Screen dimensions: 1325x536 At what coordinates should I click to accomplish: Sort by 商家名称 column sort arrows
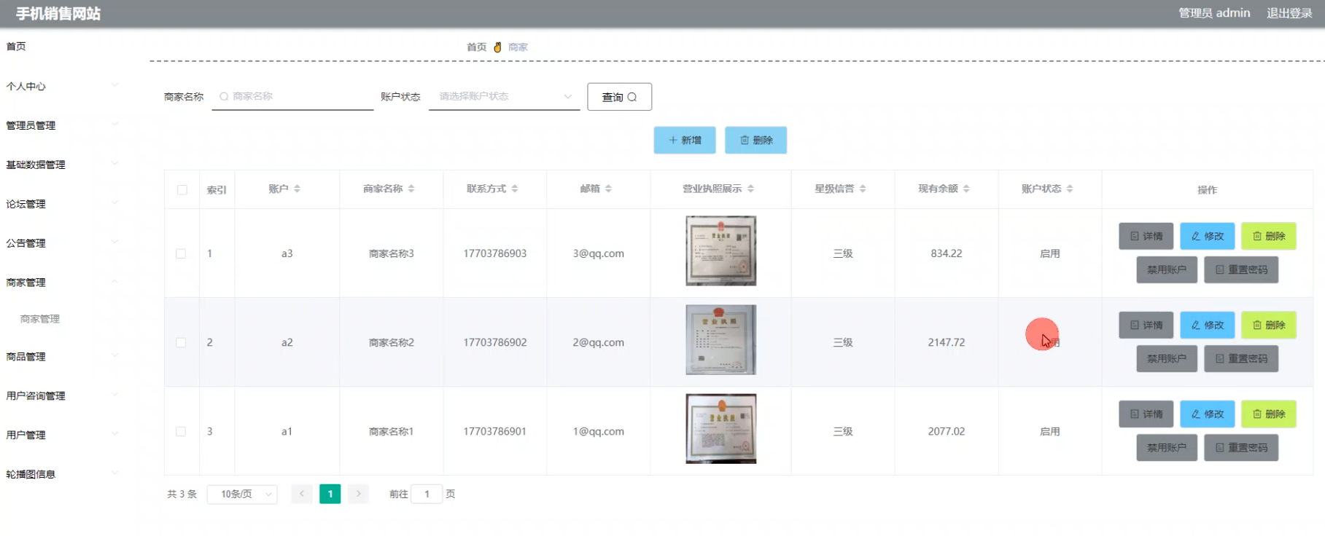coord(411,189)
